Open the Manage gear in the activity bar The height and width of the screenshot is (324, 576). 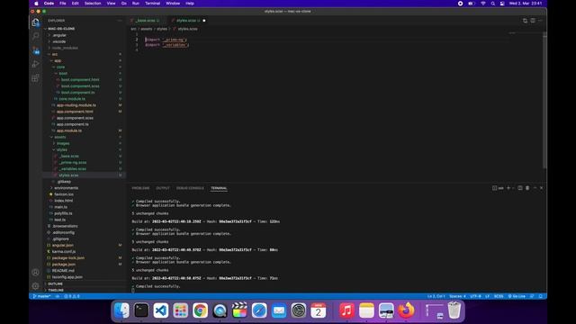click(36, 286)
